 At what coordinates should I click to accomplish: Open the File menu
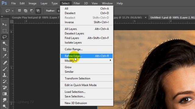(x=13, y=3)
